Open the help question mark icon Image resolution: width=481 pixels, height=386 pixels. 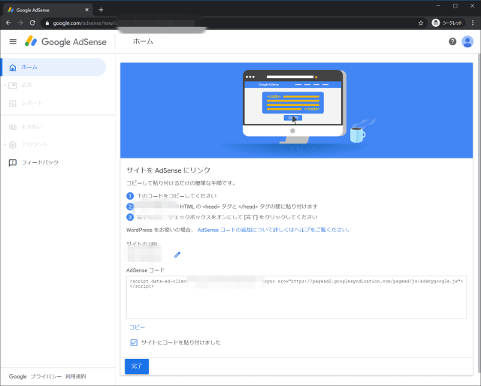(452, 42)
